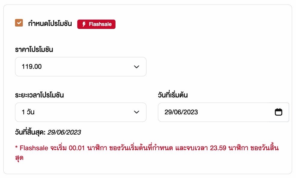The height and width of the screenshot is (178, 296).
Task: Click the ราคาโปรโมชัน label
Action: (34, 49)
